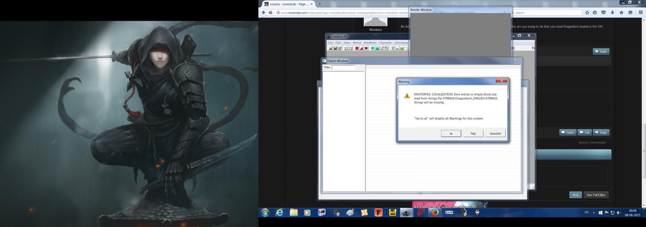This screenshot has width=646, height=227.
Task: Open the View menu in Creation Kit
Action: pyautogui.click(x=347, y=43)
